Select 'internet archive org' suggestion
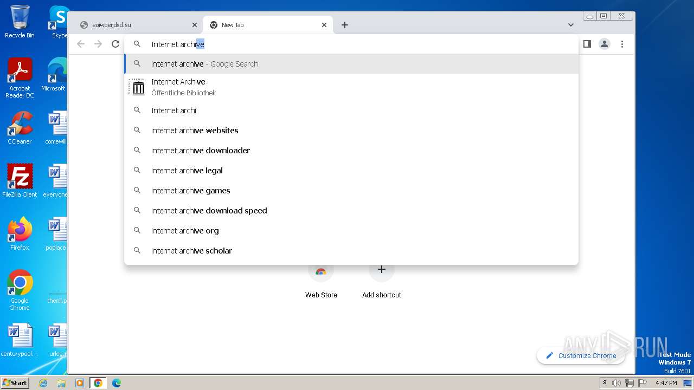The width and height of the screenshot is (694, 390). [351, 231]
